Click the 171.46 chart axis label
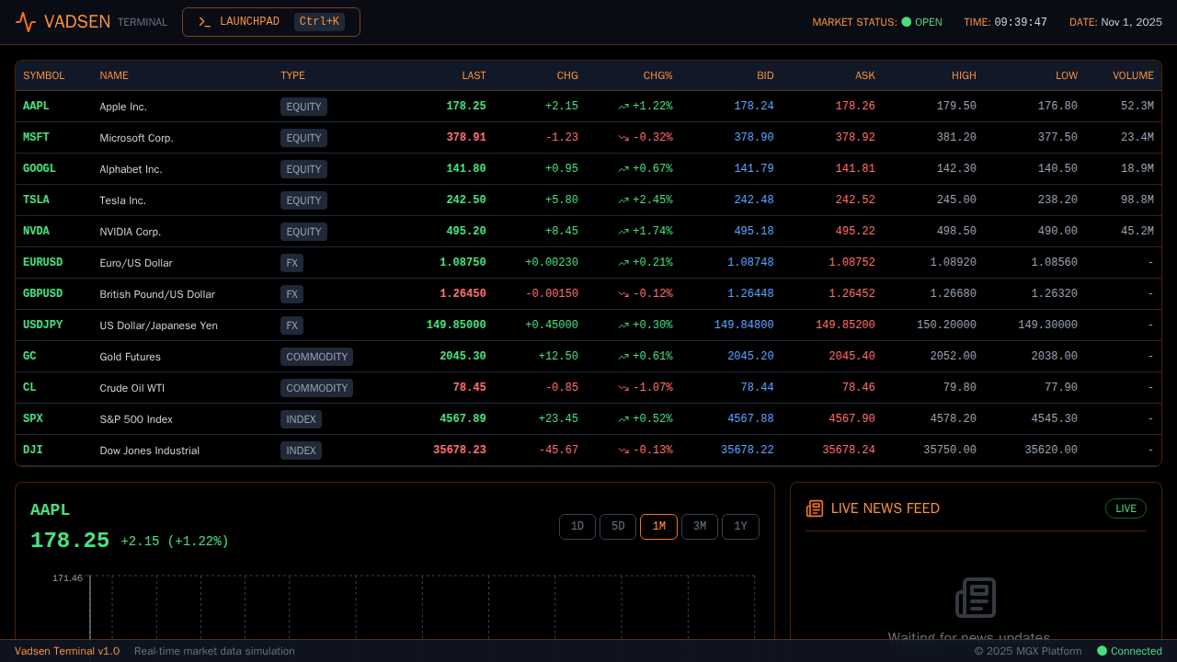 [x=67, y=578]
